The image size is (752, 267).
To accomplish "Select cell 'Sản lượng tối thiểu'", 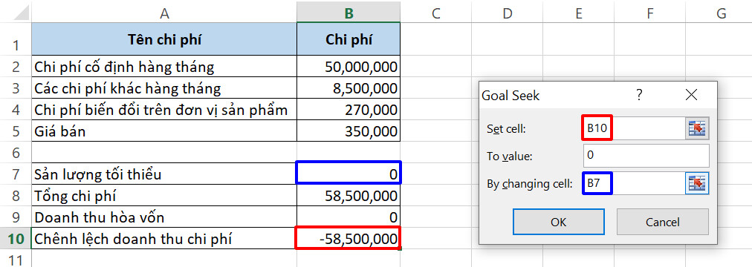I will point(164,174).
